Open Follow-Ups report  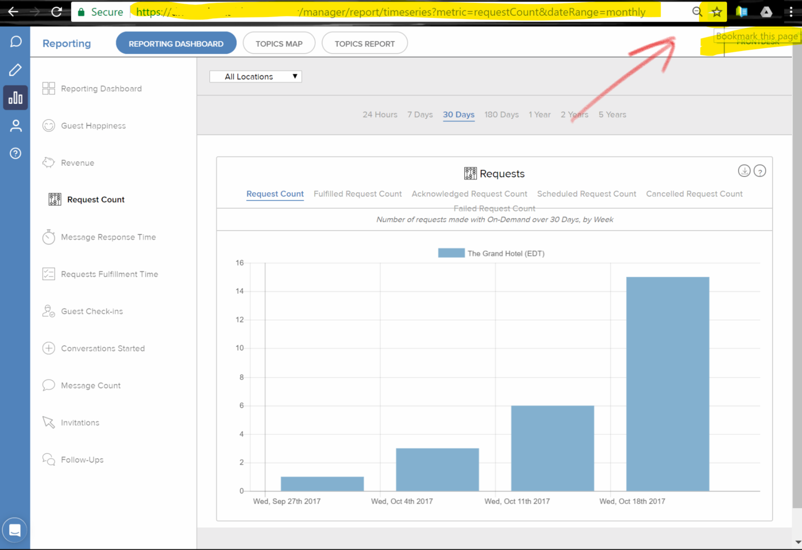82,460
